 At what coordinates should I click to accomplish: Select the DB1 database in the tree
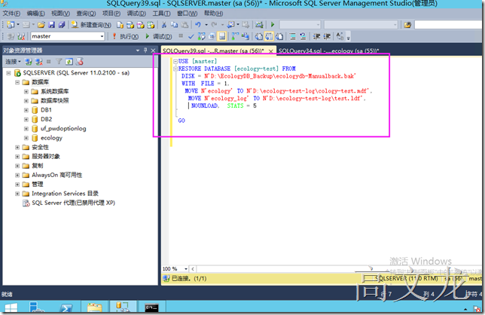46,110
